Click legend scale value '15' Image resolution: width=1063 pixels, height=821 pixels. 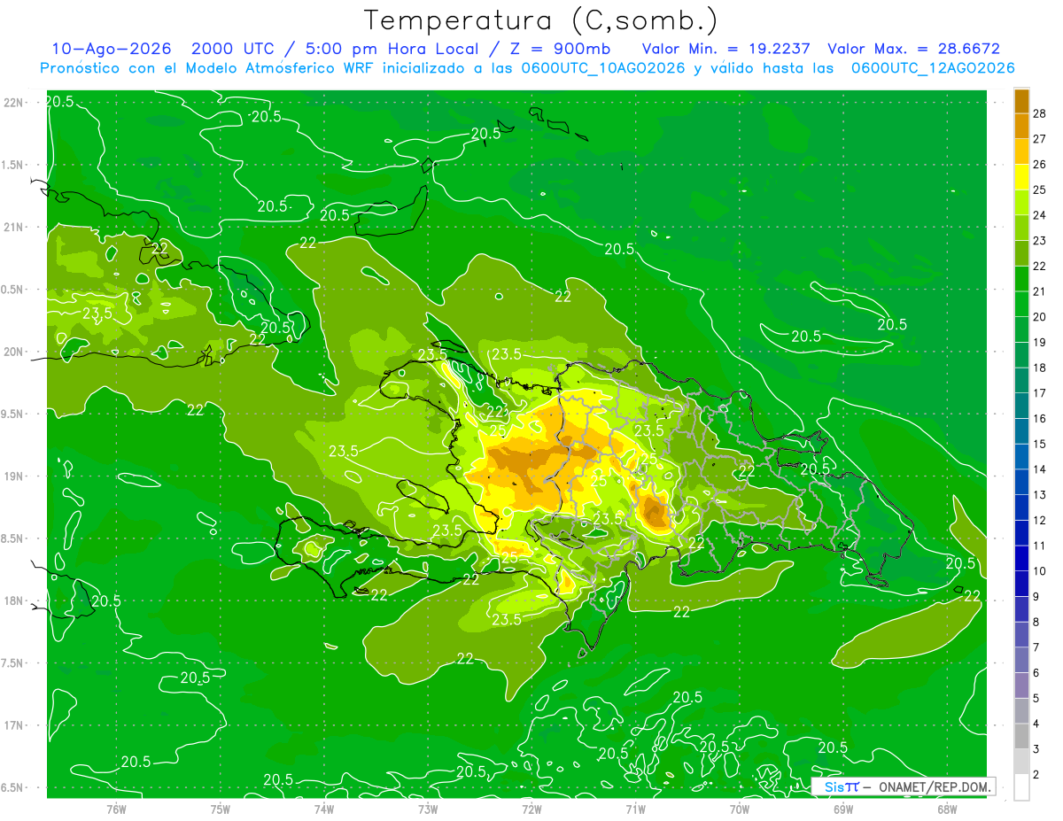coord(1040,444)
